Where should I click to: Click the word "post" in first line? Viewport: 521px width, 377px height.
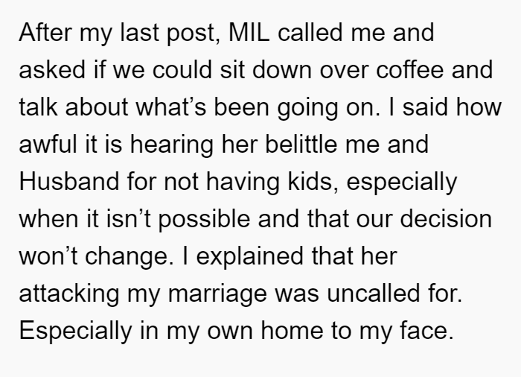tap(191, 32)
